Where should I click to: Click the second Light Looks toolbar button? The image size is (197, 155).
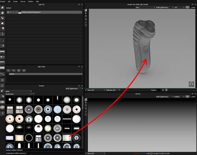(14, 71)
